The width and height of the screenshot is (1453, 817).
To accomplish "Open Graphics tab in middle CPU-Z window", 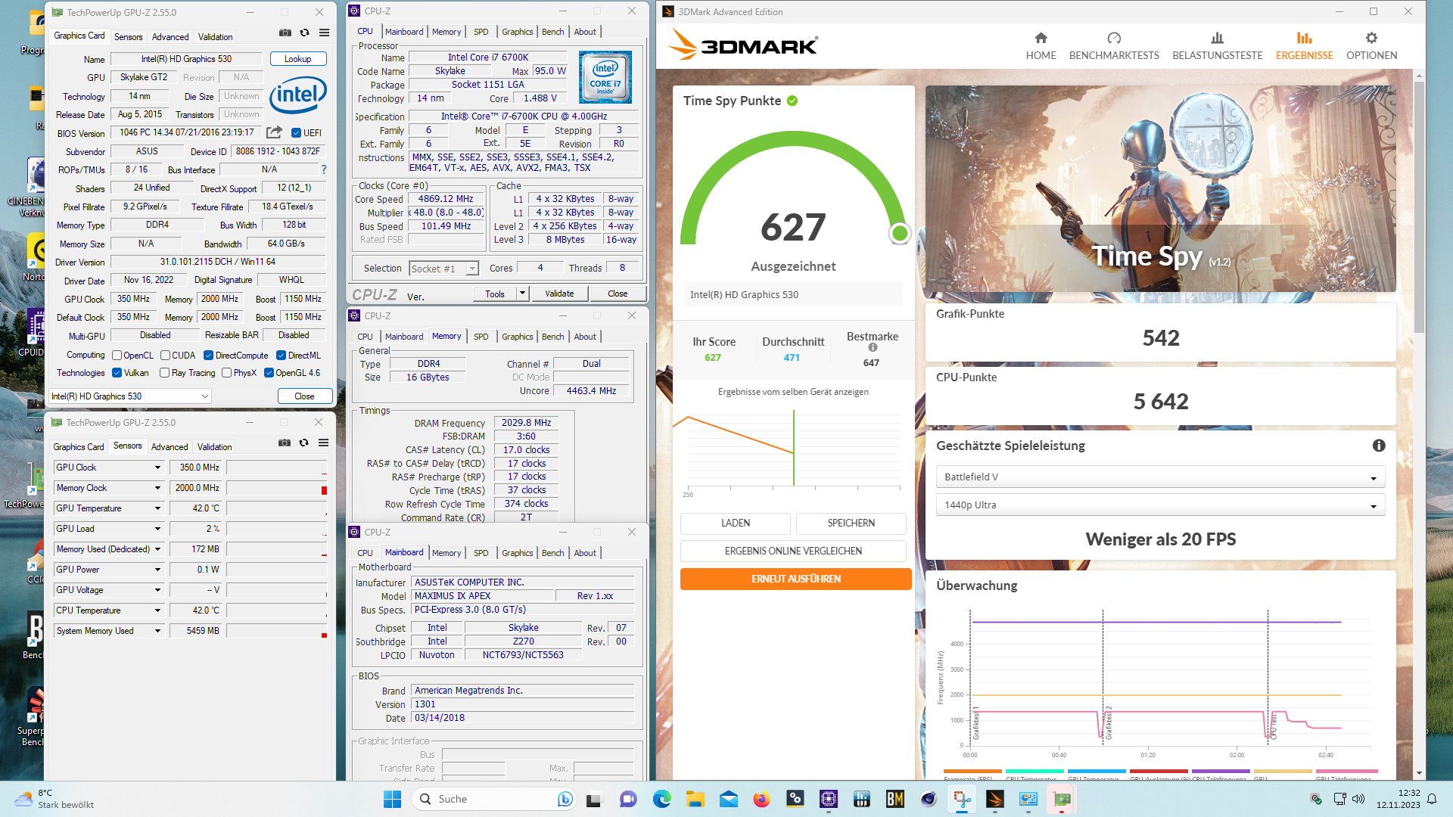I will coord(517,337).
